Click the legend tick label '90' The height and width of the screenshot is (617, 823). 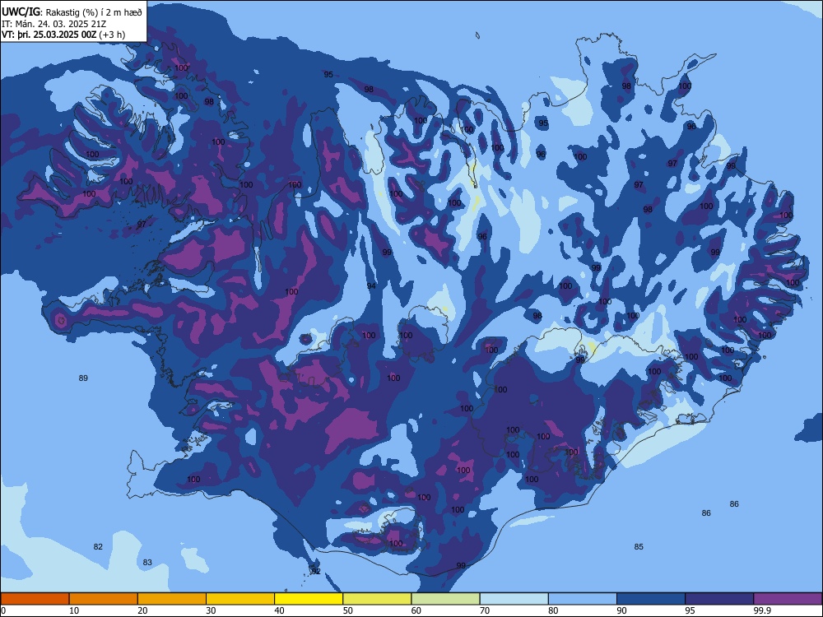coord(621,610)
